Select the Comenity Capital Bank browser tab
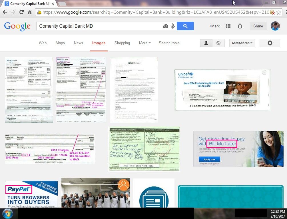This screenshot has height=219, width=287. 29,4
